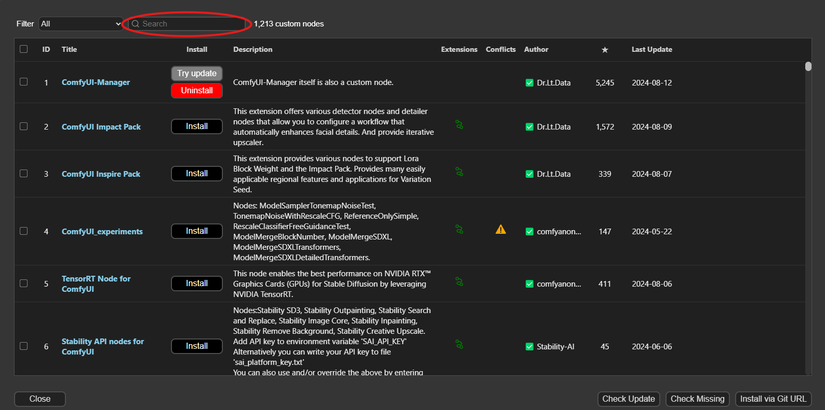825x410 pixels.
Task: Install ComfyUI_experiments
Action: pos(197,231)
